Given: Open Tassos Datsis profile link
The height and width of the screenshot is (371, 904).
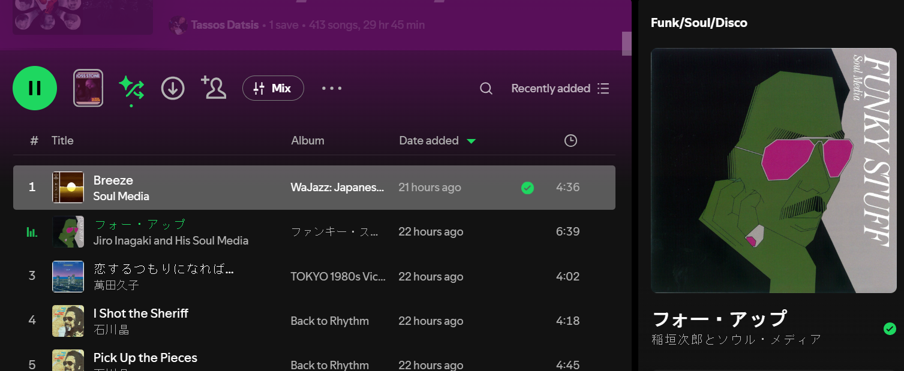Looking at the screenshot, I should (224, 25).
